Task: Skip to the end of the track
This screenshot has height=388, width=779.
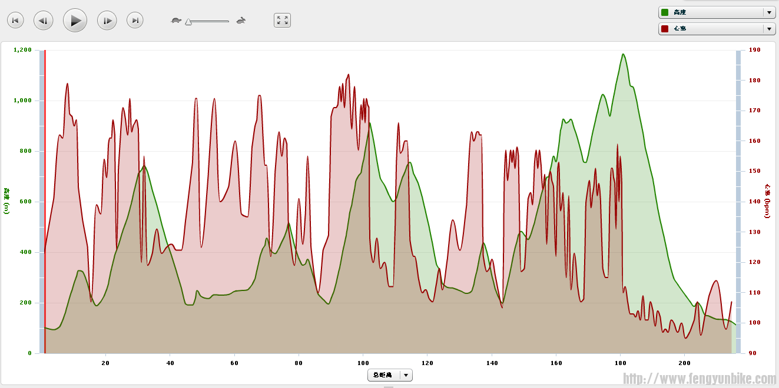Action: (135, 21)
